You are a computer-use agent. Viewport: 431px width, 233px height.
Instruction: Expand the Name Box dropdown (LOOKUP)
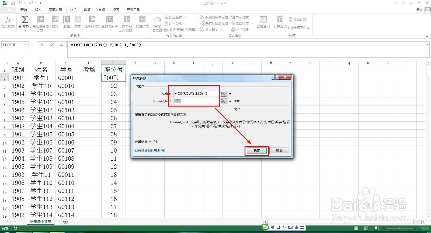pos(26,45)
